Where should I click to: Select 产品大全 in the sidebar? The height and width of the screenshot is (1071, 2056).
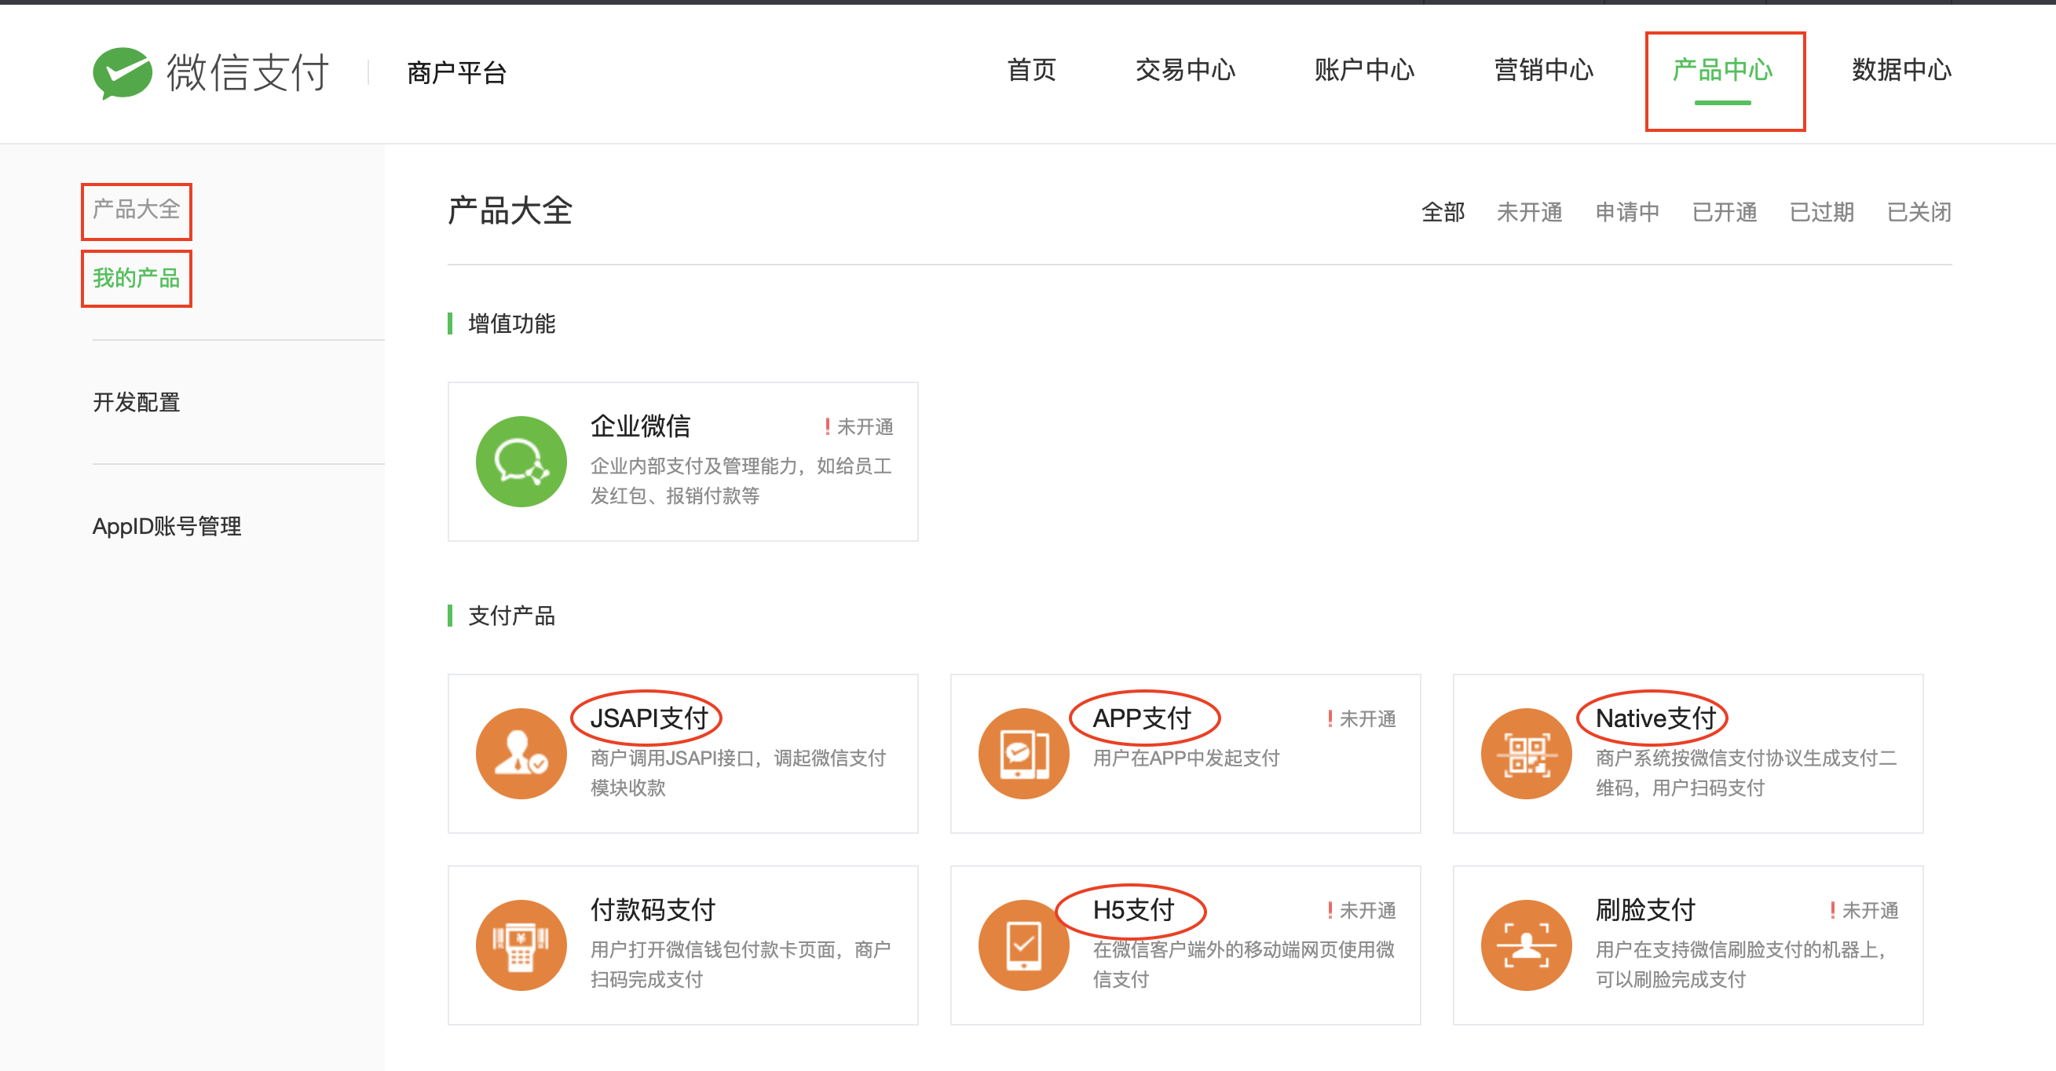(x=137, y=210)
